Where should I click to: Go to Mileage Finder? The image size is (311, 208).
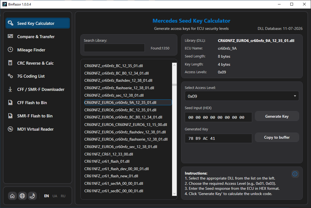[38, 50]
